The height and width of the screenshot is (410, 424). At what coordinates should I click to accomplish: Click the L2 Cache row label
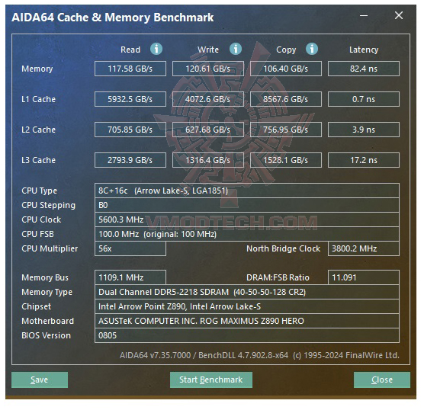(x=38, y=130)
